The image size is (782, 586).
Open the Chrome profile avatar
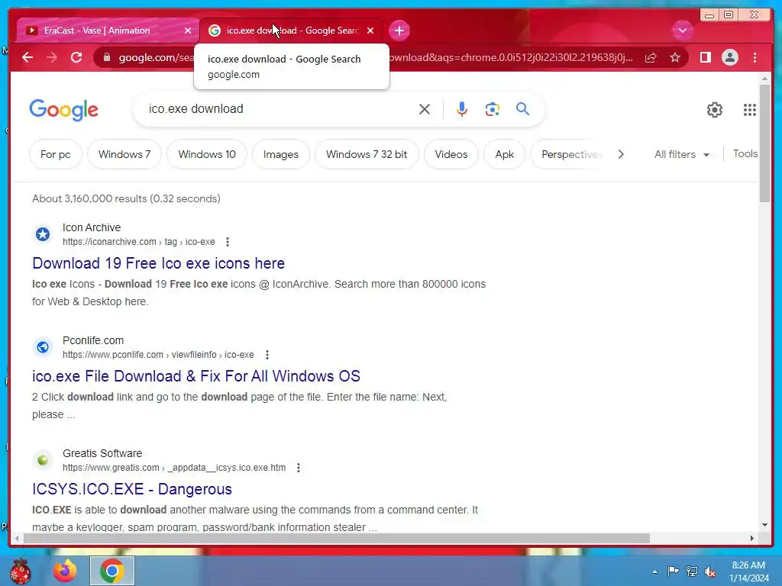(729, 57)
